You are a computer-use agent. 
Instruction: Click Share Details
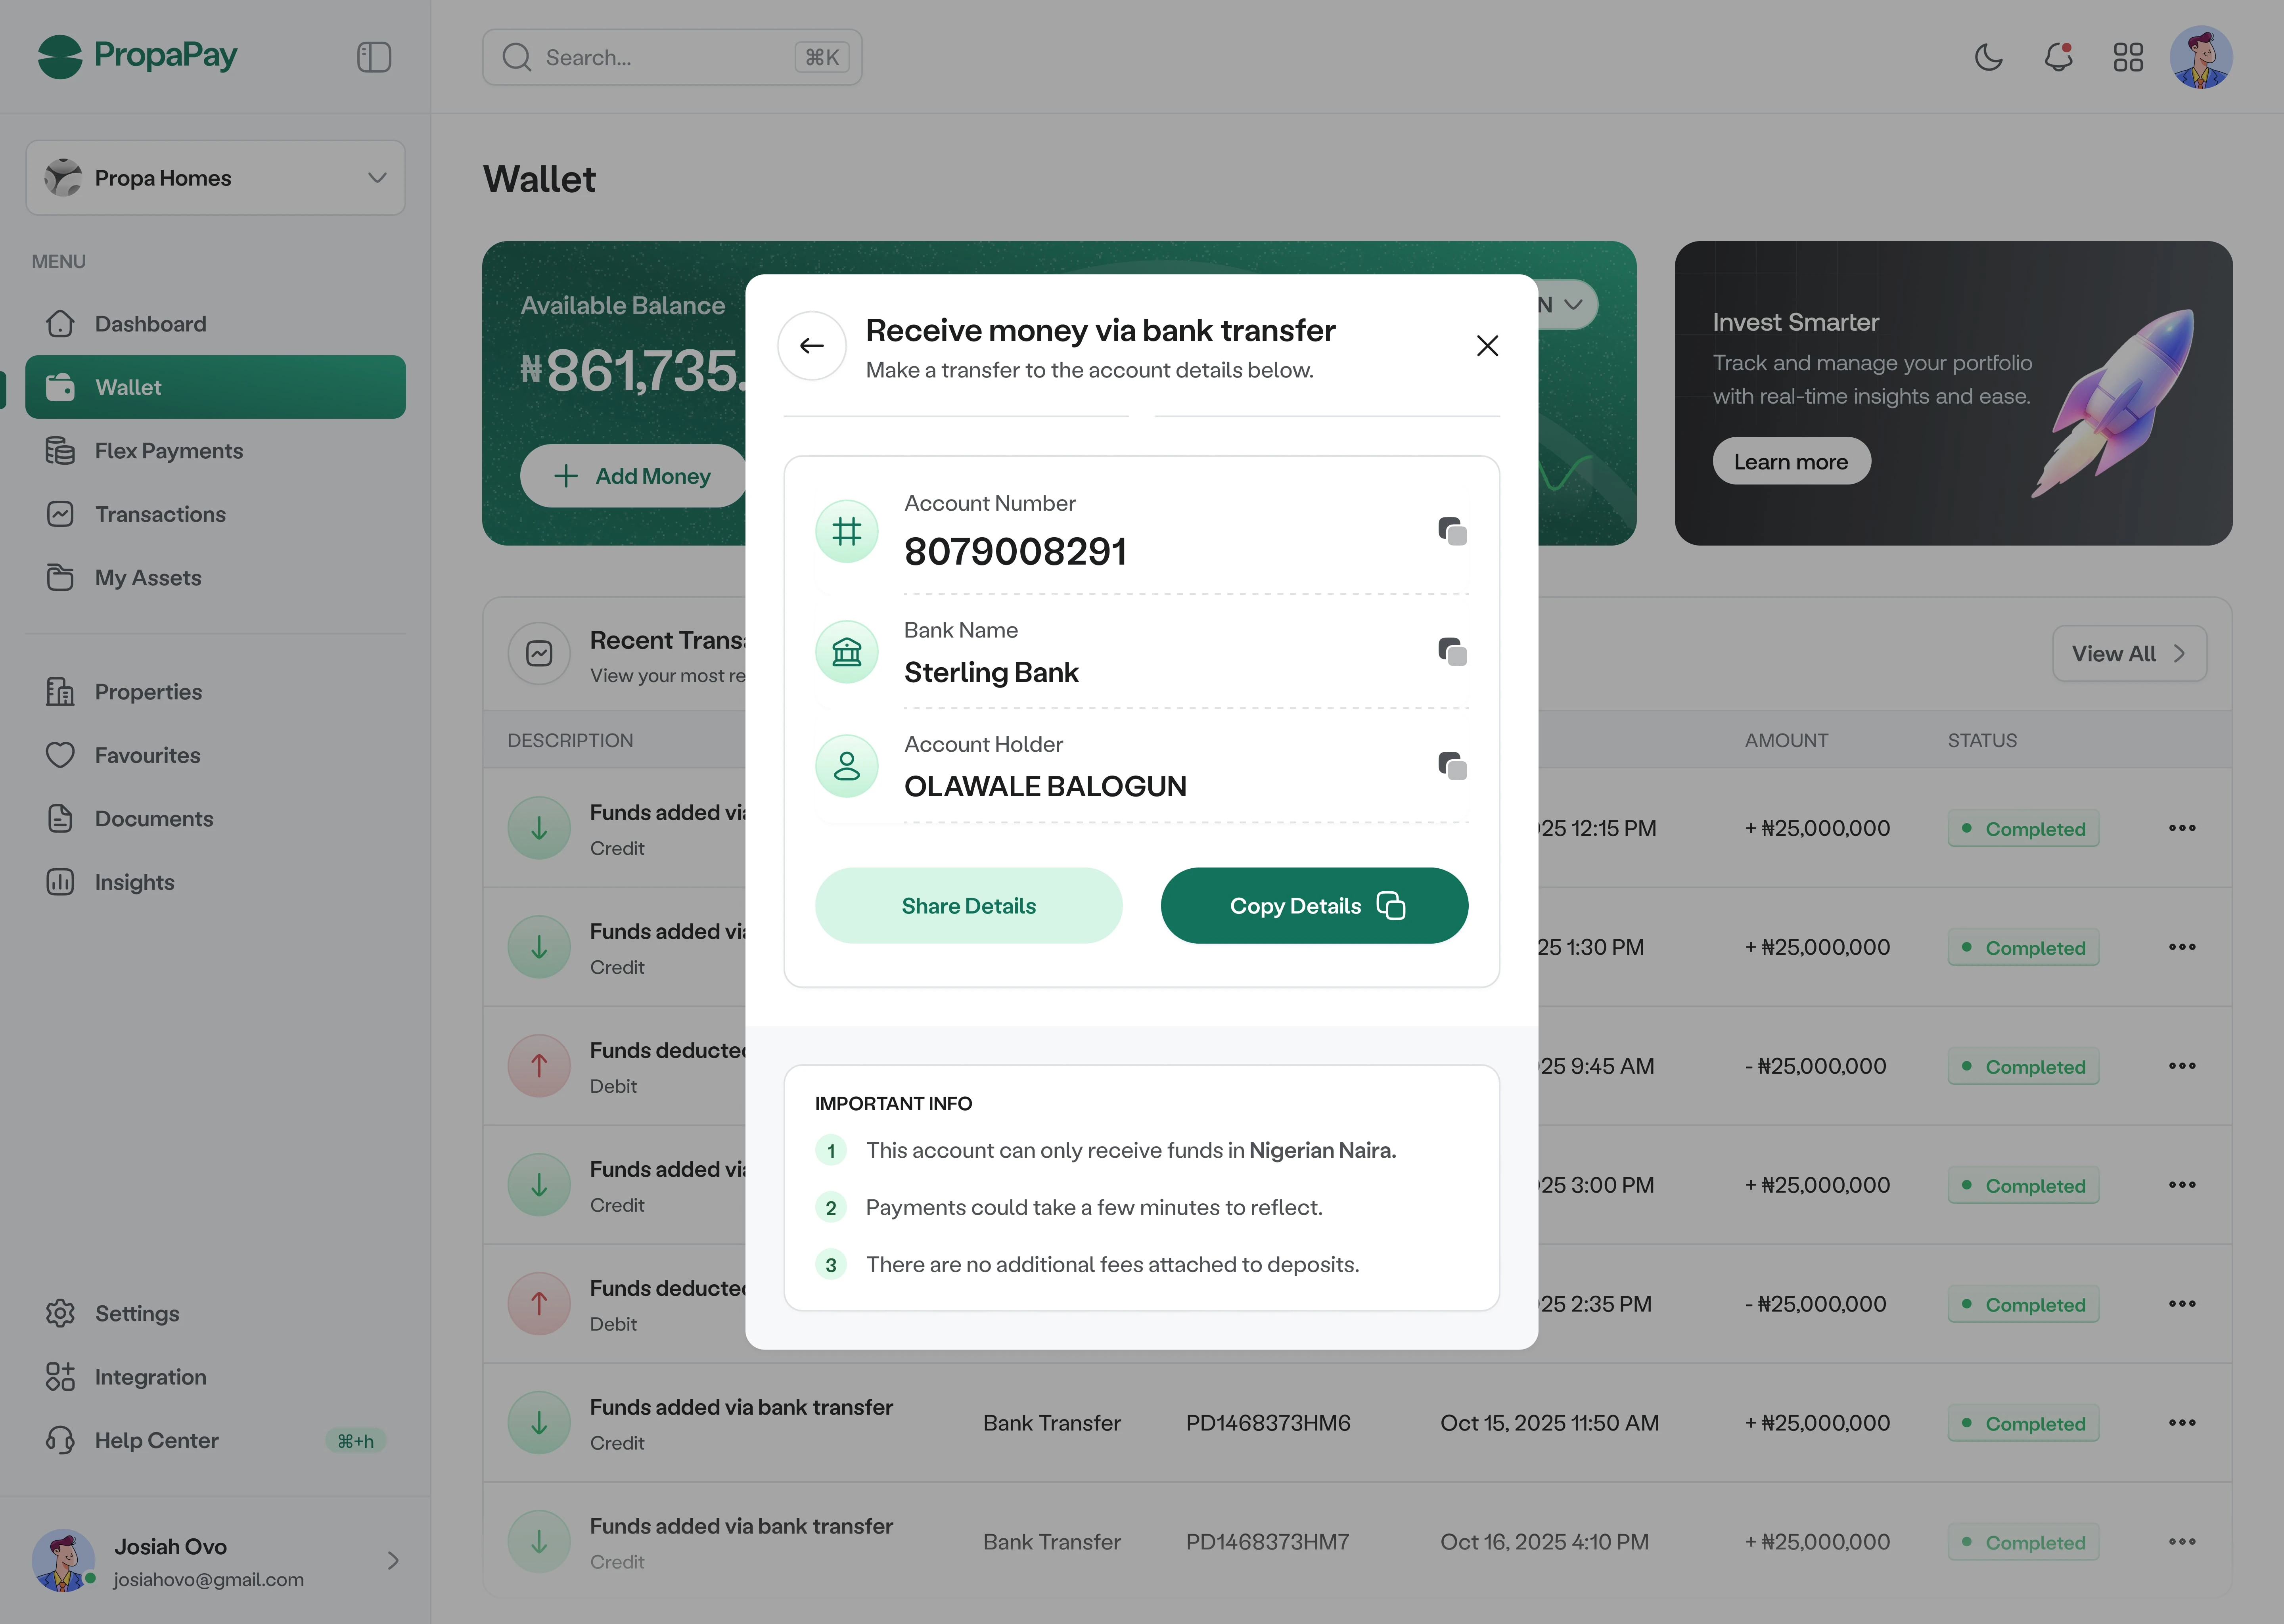click(x=968, y=905)
